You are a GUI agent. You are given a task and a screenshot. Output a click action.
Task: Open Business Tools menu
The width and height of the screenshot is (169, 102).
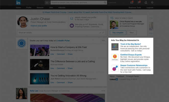click(x=135, y=8)
